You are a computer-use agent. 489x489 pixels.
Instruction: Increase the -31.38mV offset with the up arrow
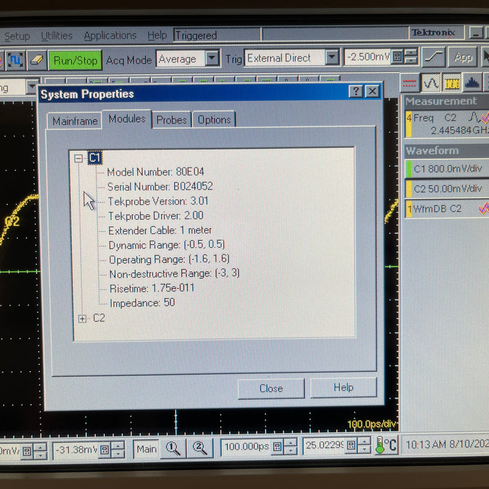pos(118,446)
